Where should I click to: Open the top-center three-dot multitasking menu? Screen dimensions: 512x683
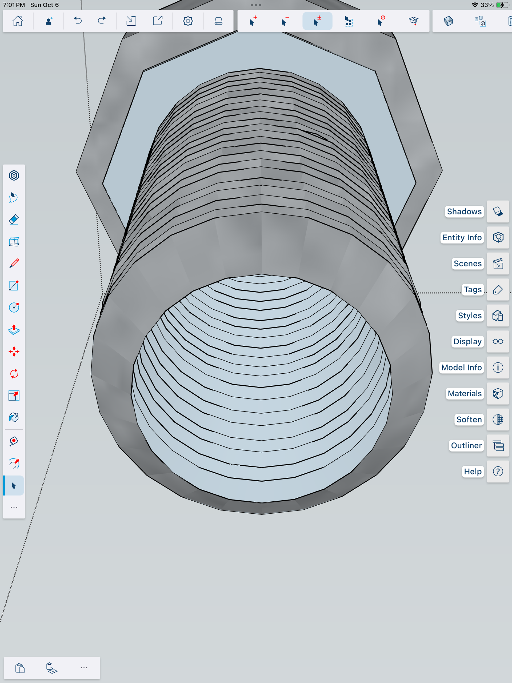pos(256,5)
